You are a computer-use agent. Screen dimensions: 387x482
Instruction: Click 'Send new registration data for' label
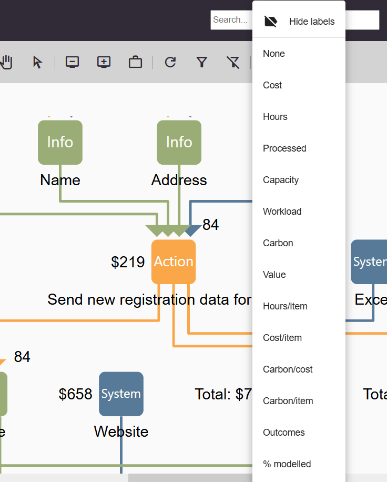[x=149, y=299]
